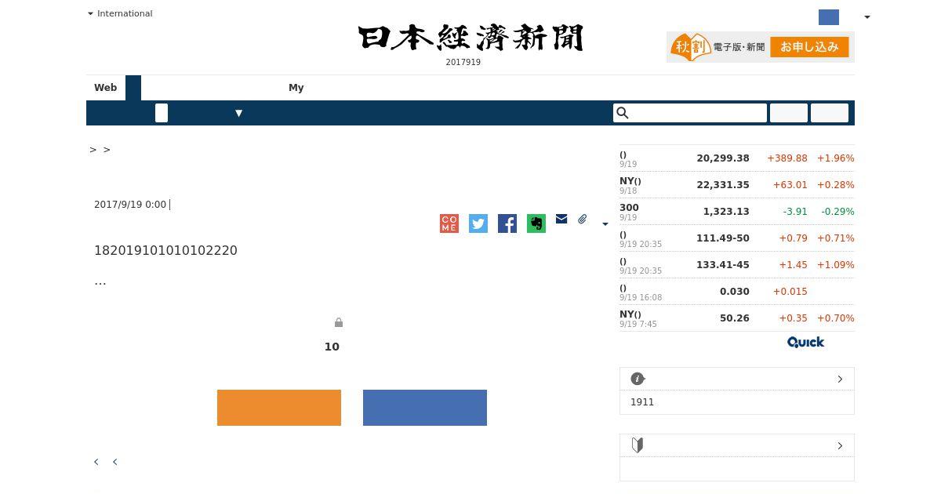Open the top-right account dropdown arrow
Viewport: 941px width, 494px height.
[x=867, y=17]
